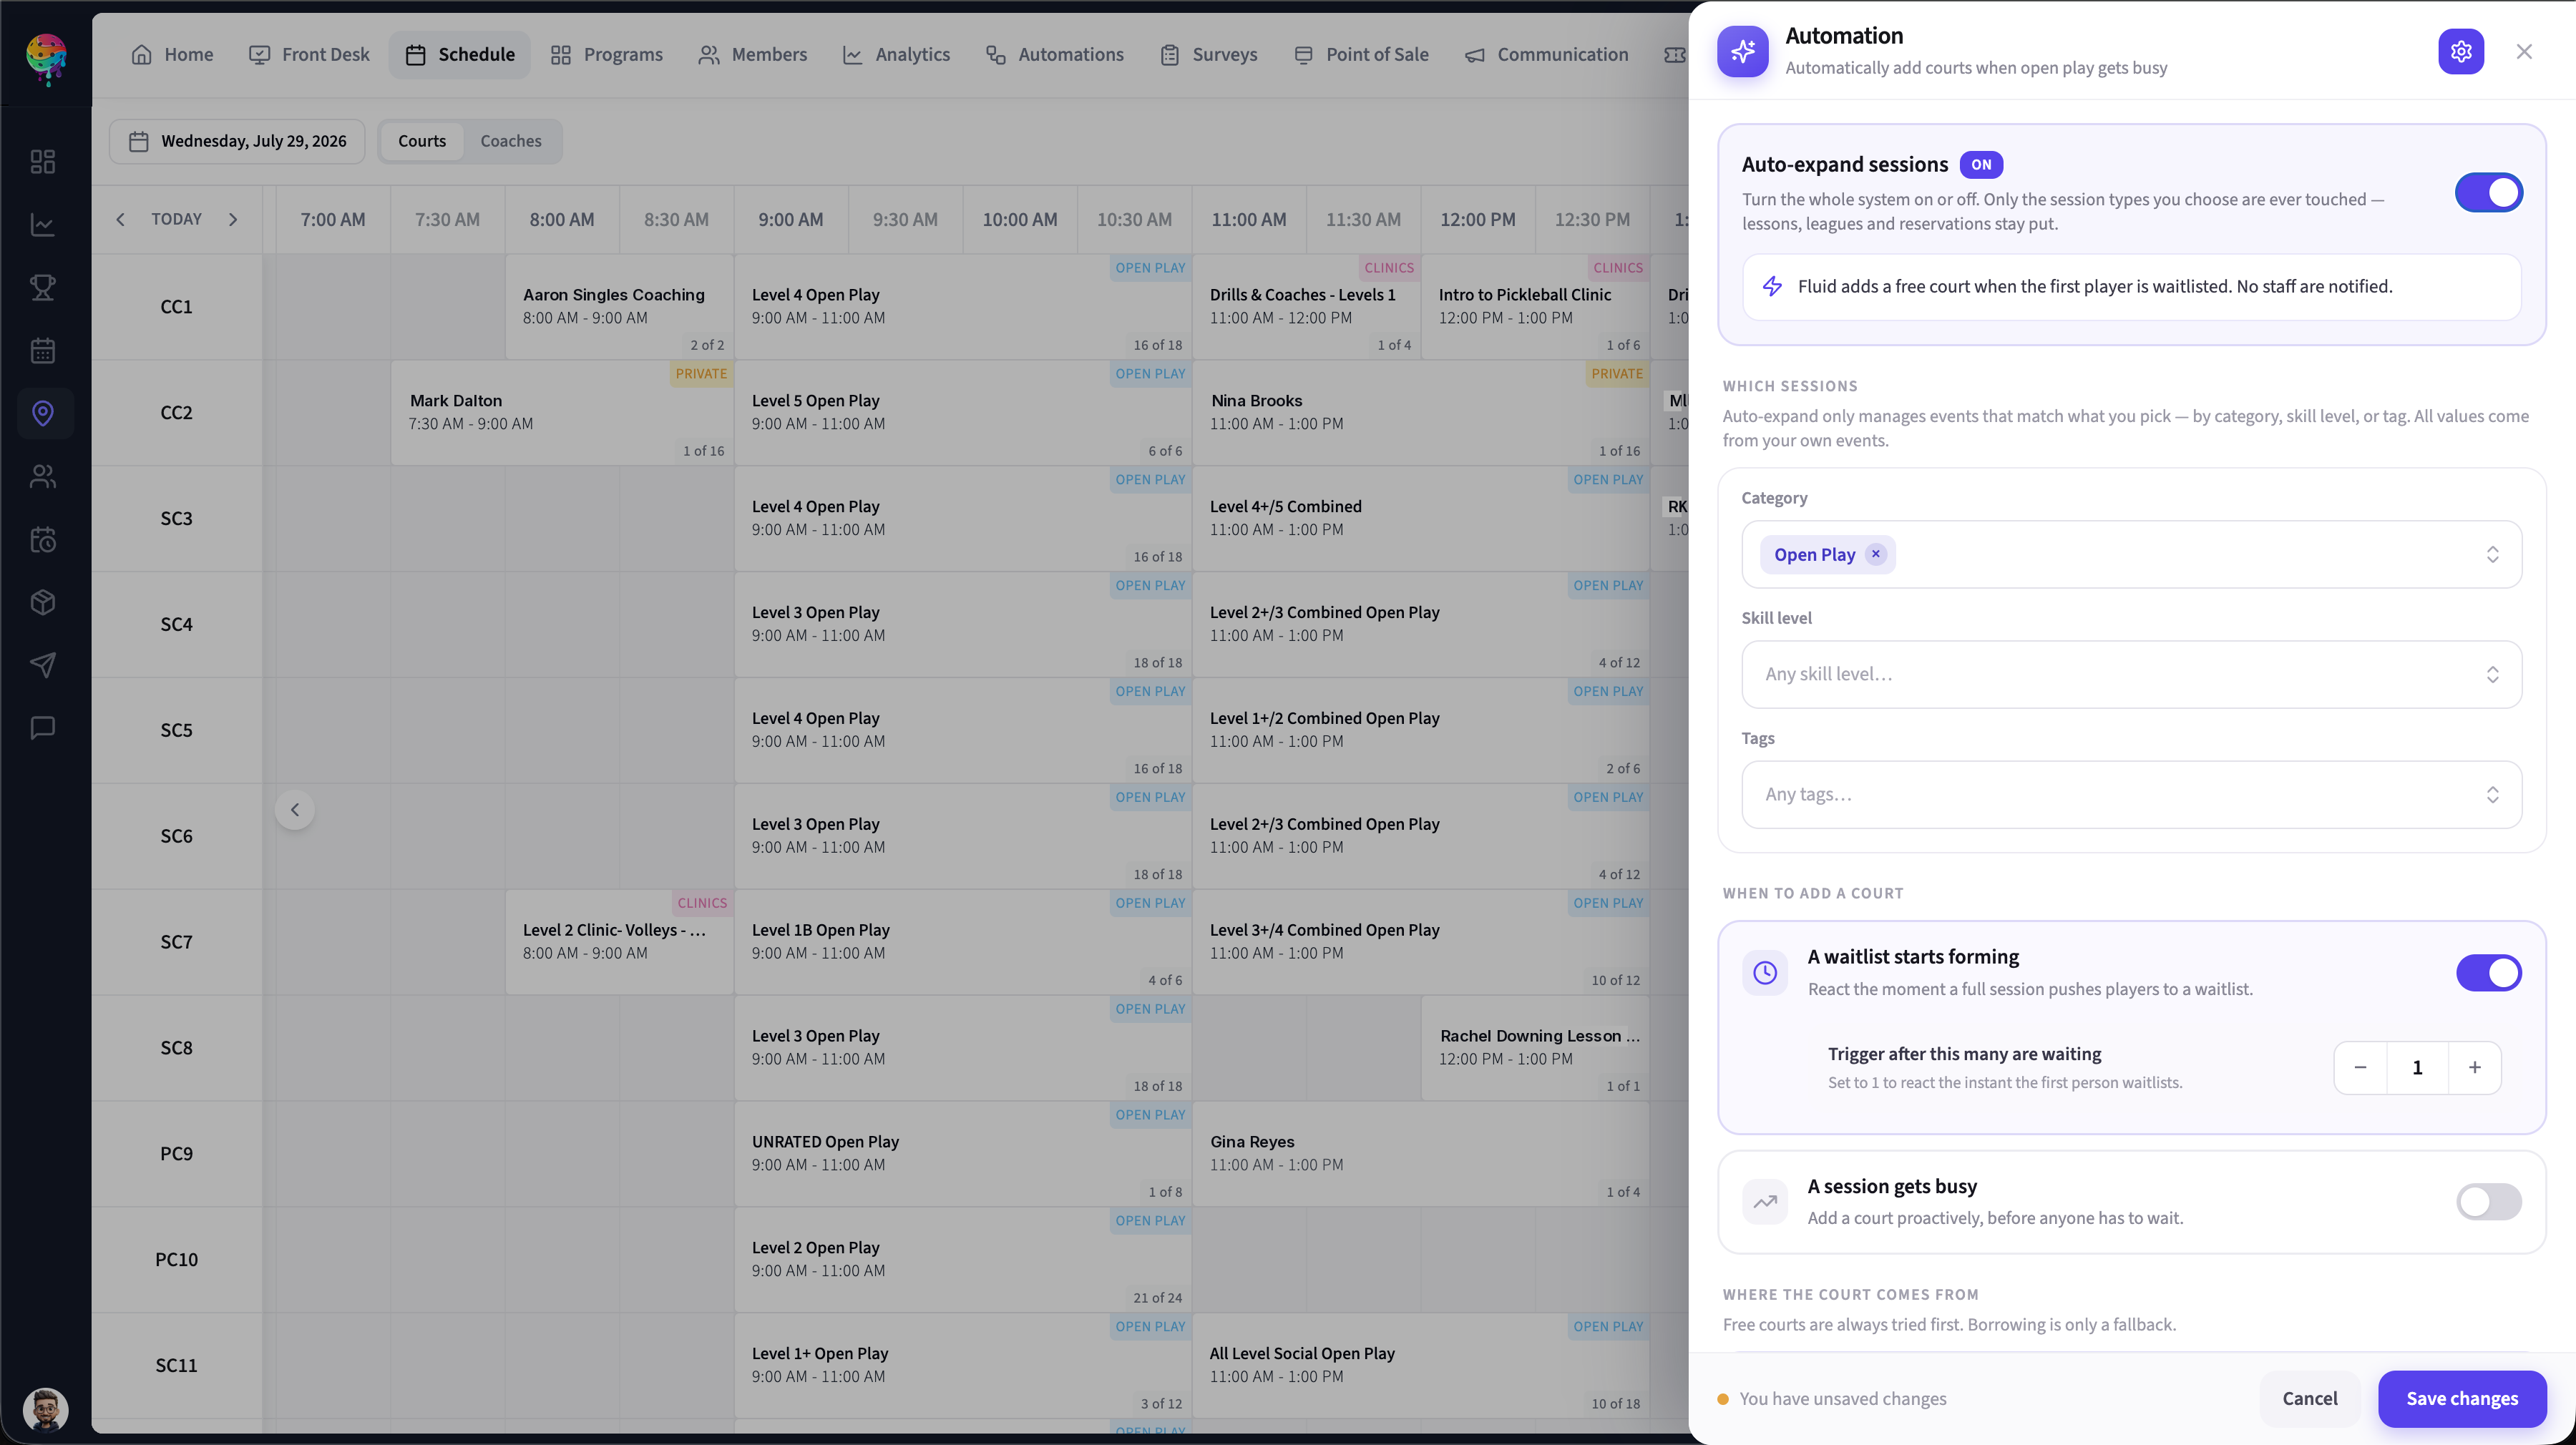Screen dimensions: 2576x1445
Task: Open the Rachel Downing Lesson on SC8
Action: 1535,1047
